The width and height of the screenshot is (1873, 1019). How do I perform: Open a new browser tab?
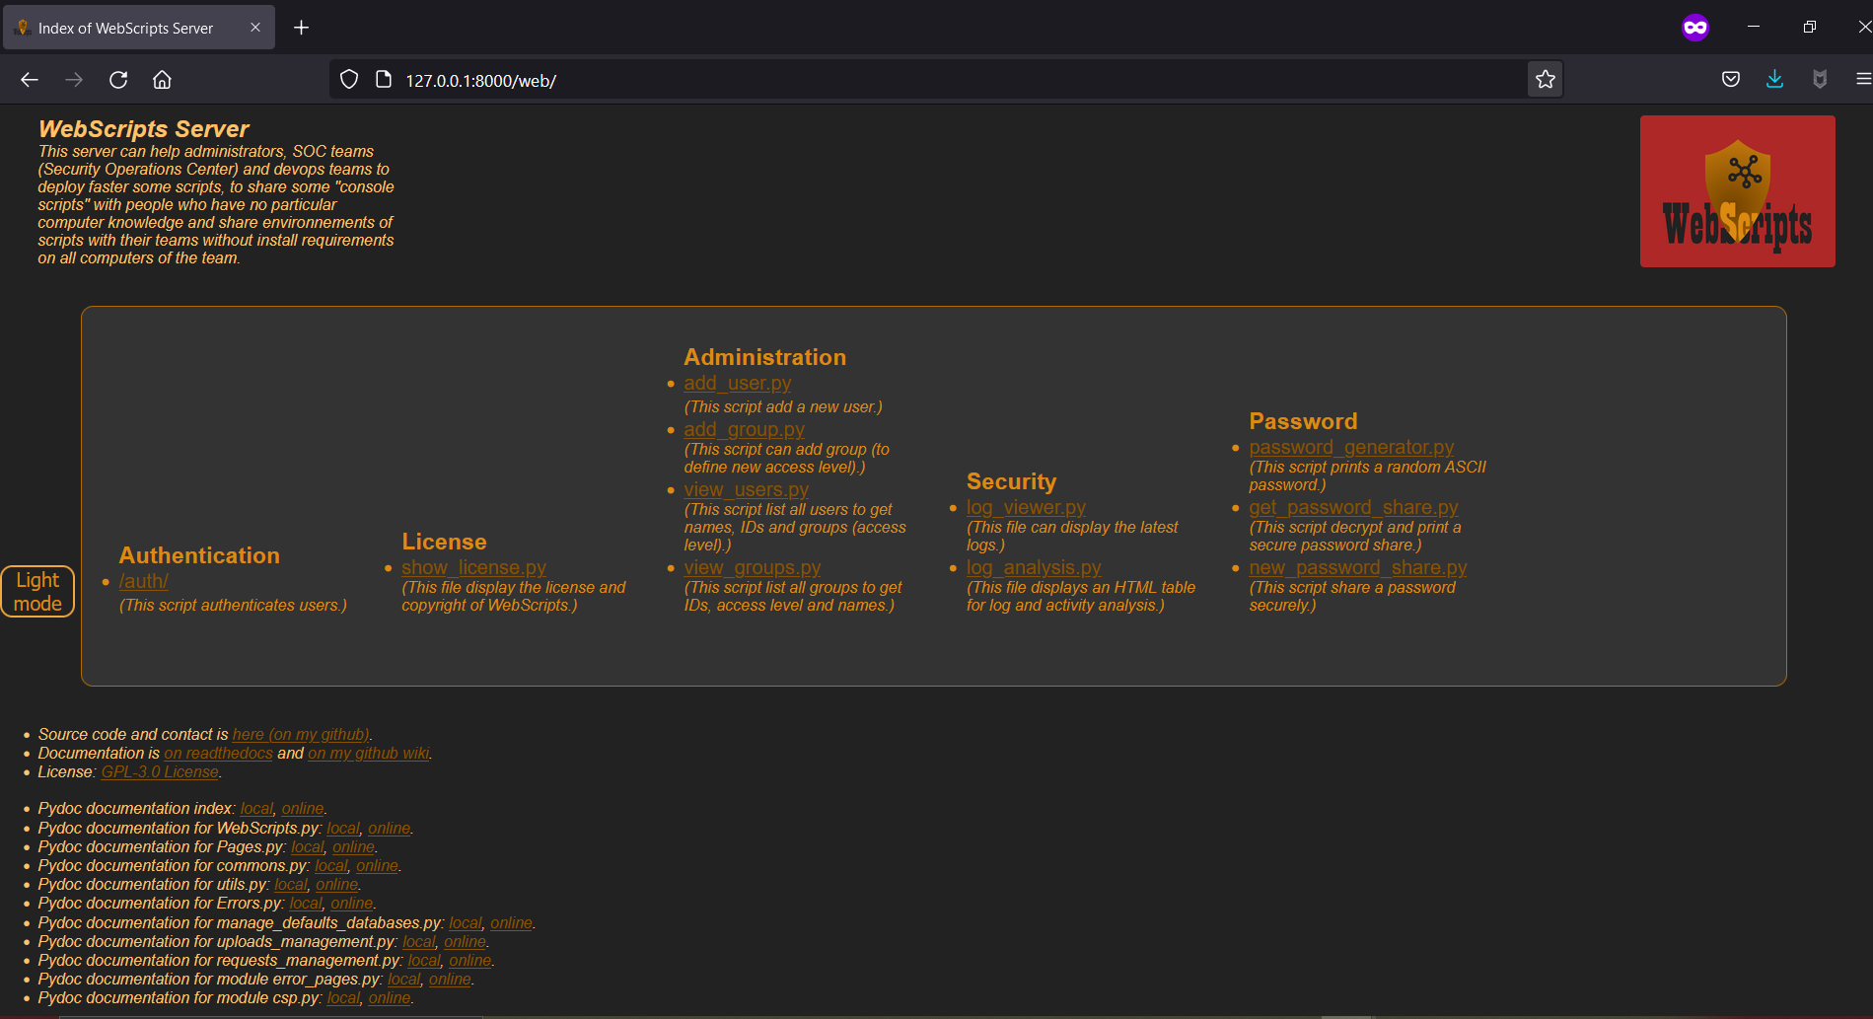pos(302,28)
